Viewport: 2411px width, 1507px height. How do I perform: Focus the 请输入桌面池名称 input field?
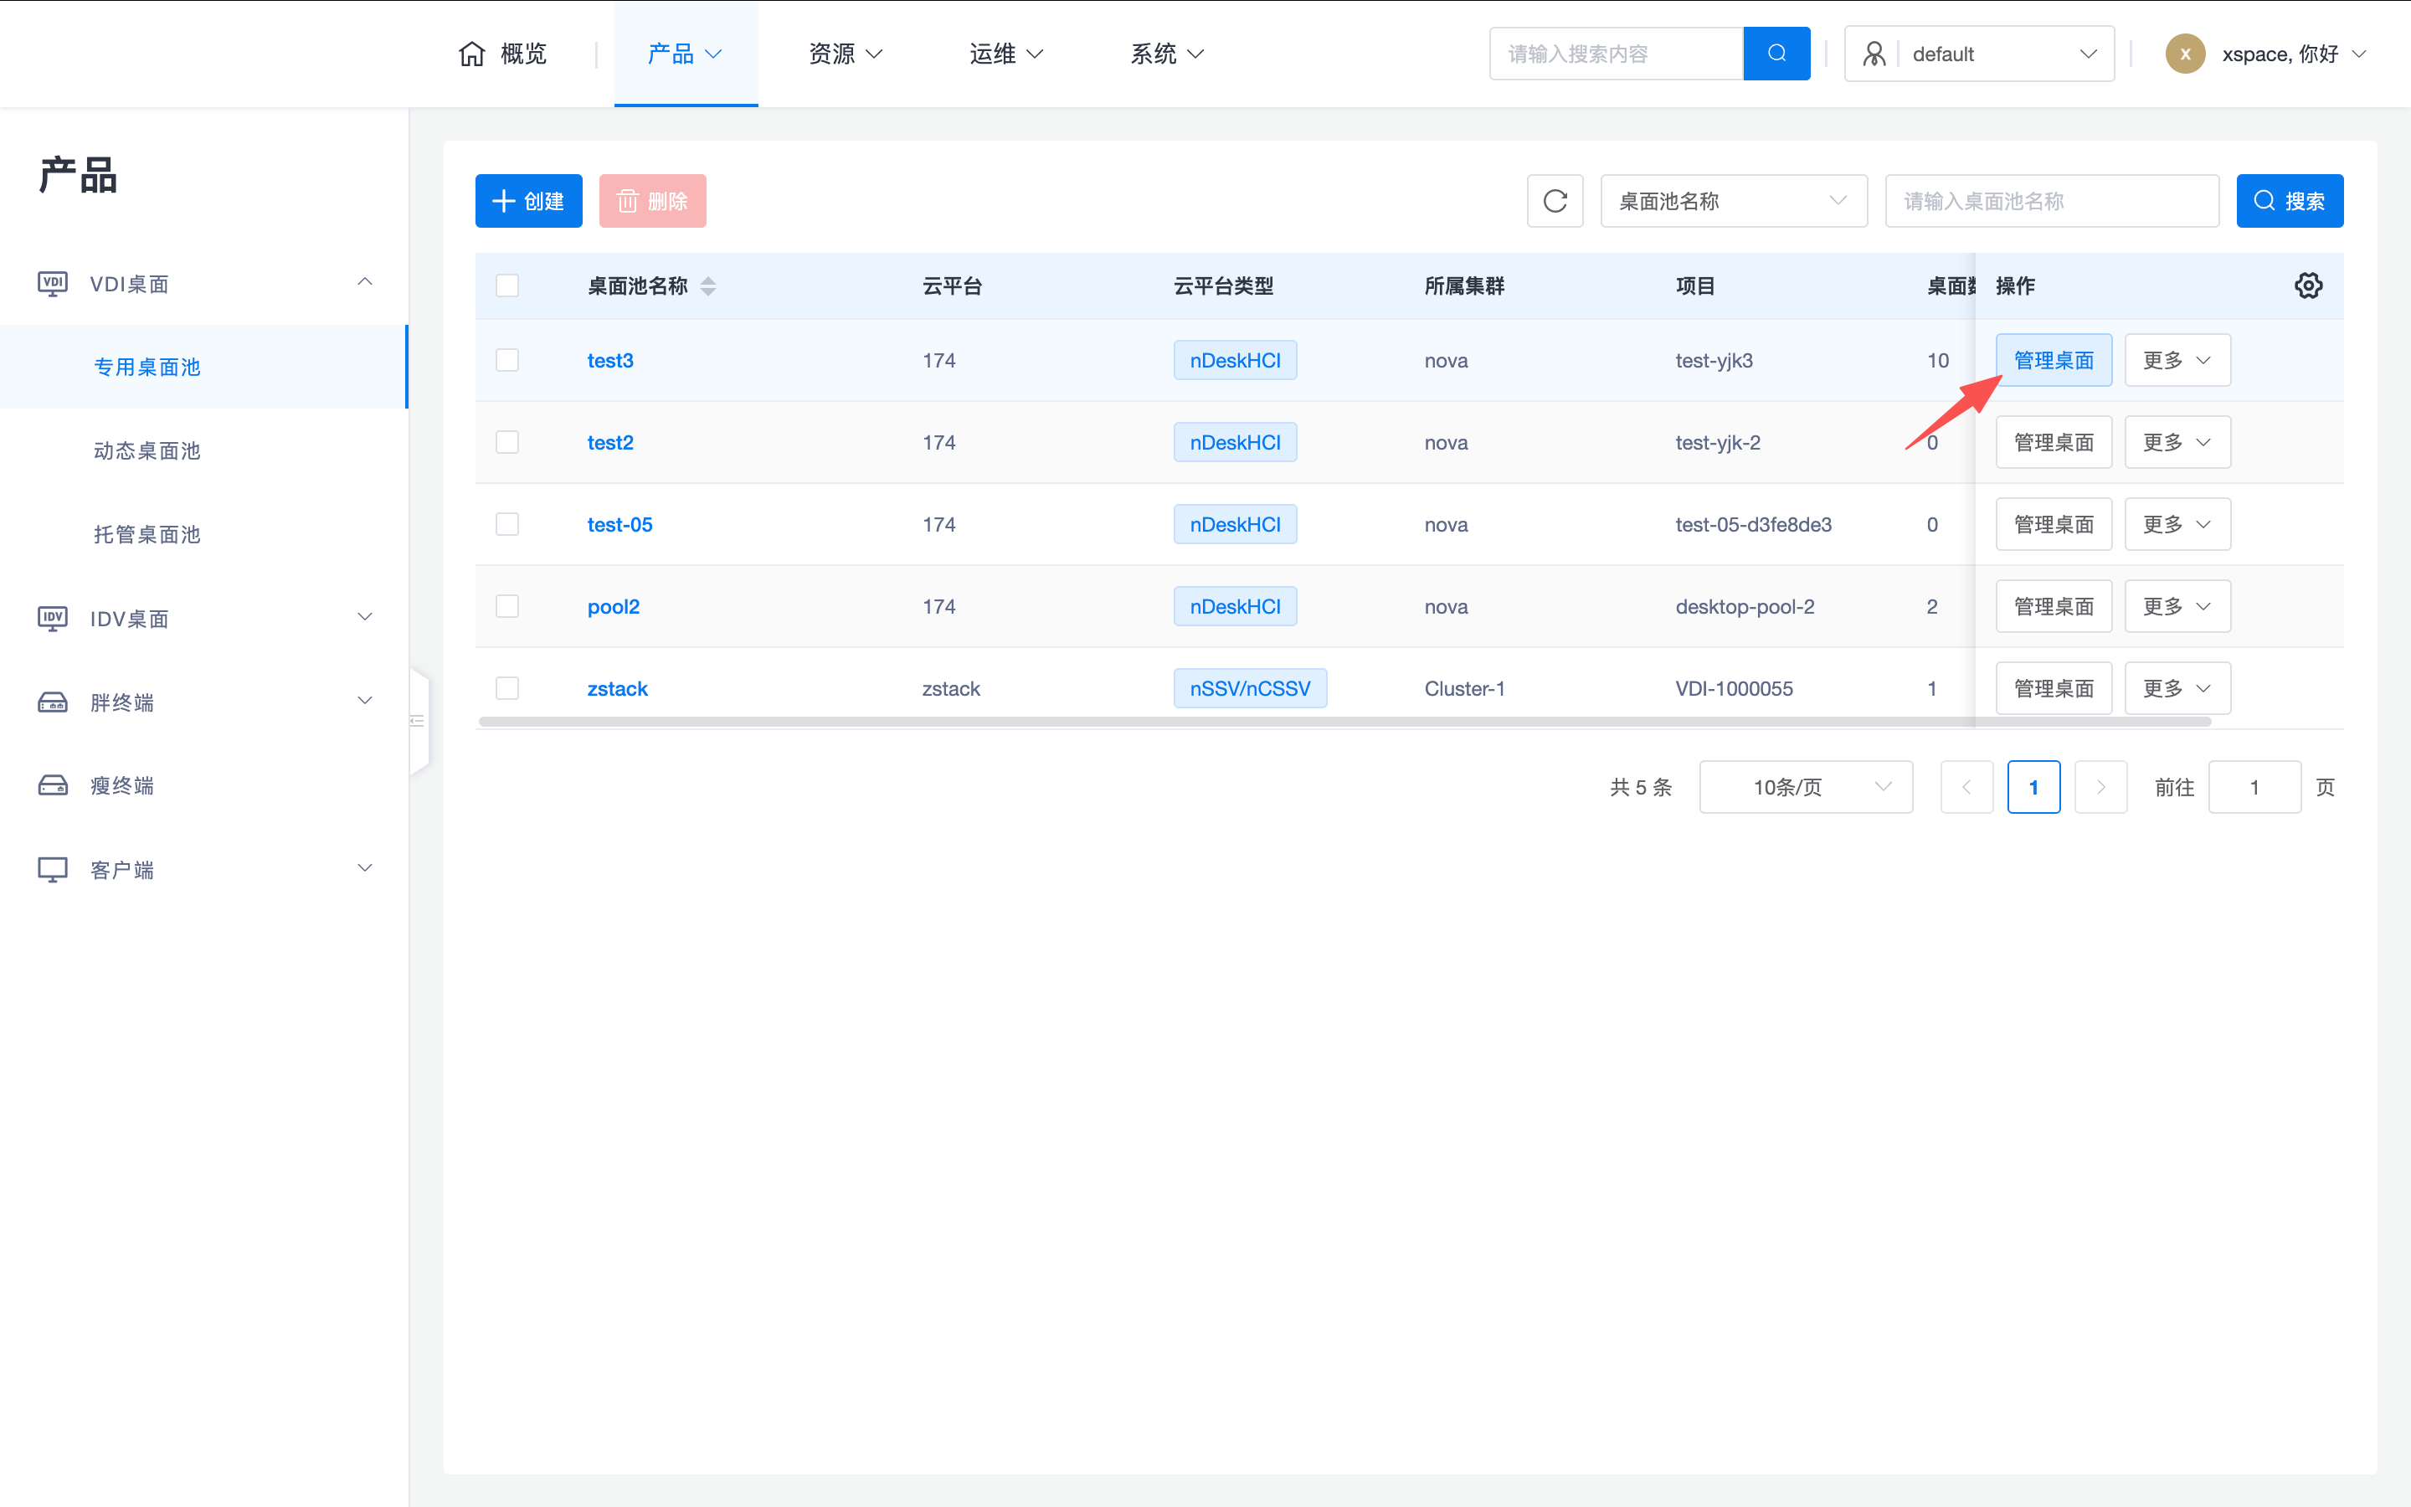pyautogui.click(x=2050, y=201)
